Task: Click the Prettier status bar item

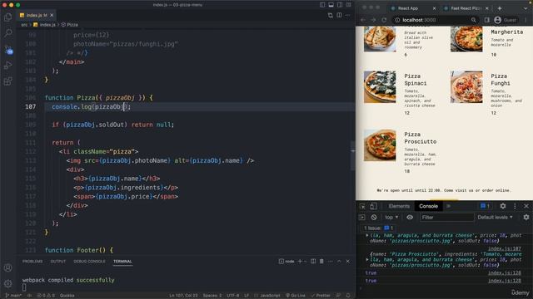Action: click(321, 296)
